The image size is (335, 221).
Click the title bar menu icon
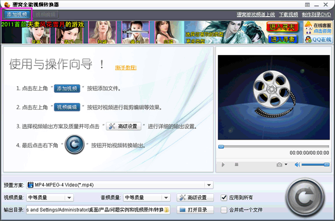(307, 5)
